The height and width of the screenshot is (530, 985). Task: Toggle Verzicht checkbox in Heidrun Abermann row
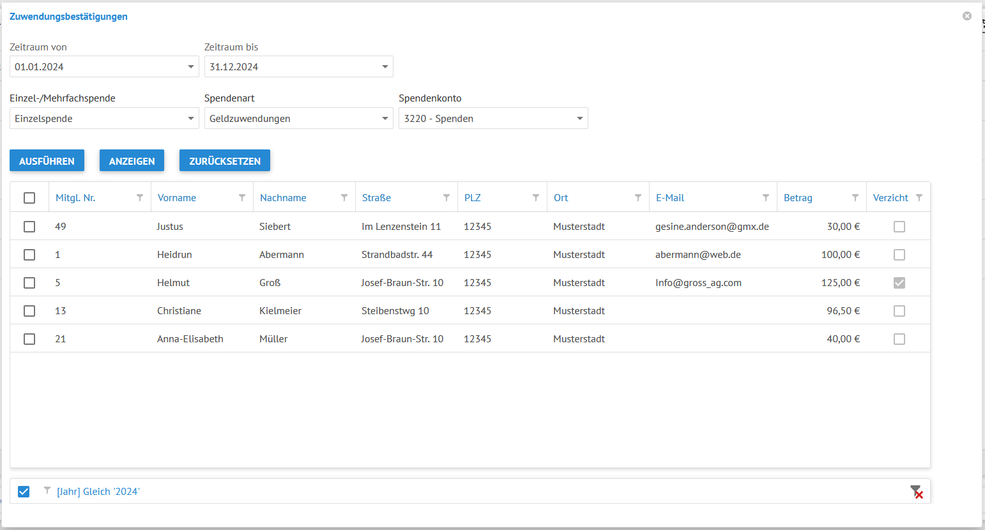[x=899, y=255]
